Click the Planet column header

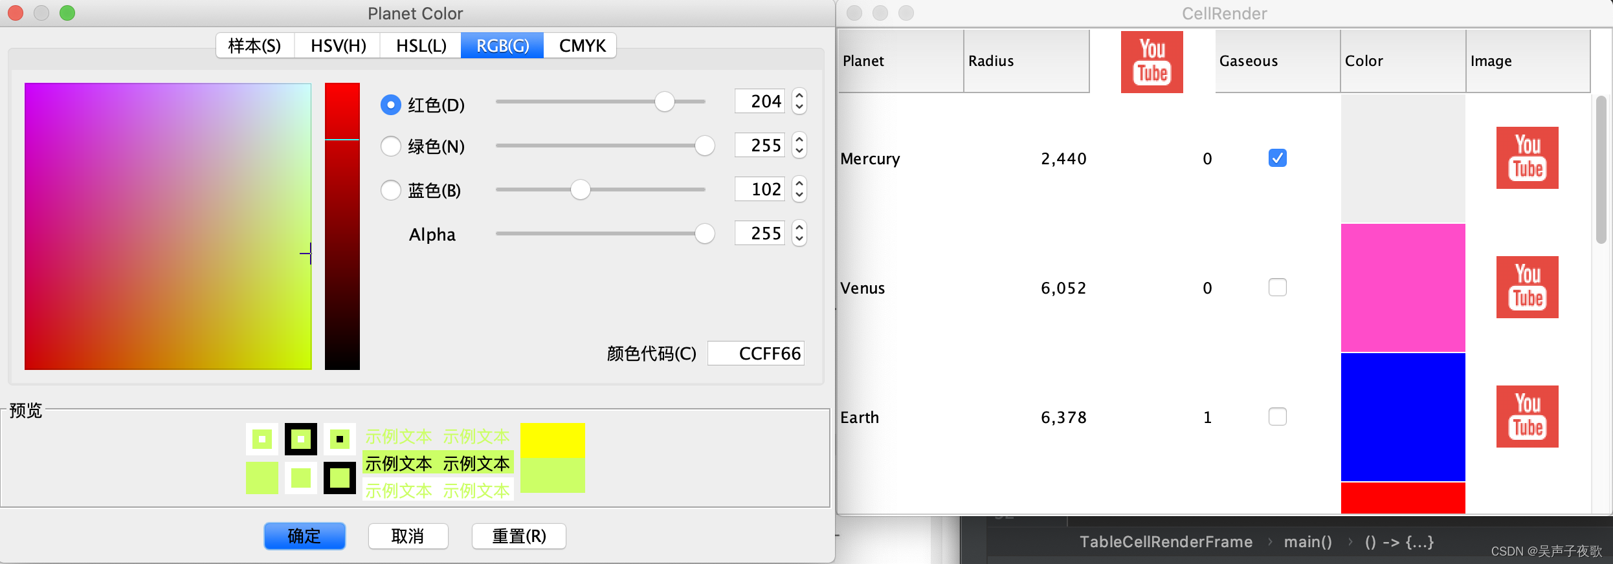(900, 61)
